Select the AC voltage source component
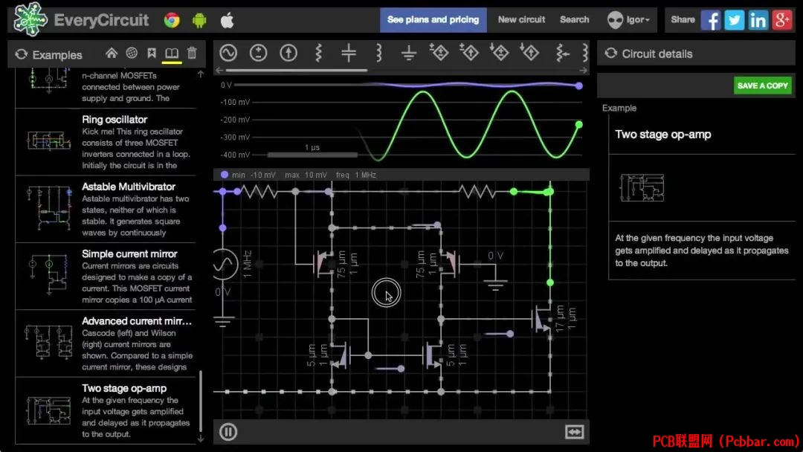Image resolution: width=803 pixels, height=452 pixels. pos(228,53)
